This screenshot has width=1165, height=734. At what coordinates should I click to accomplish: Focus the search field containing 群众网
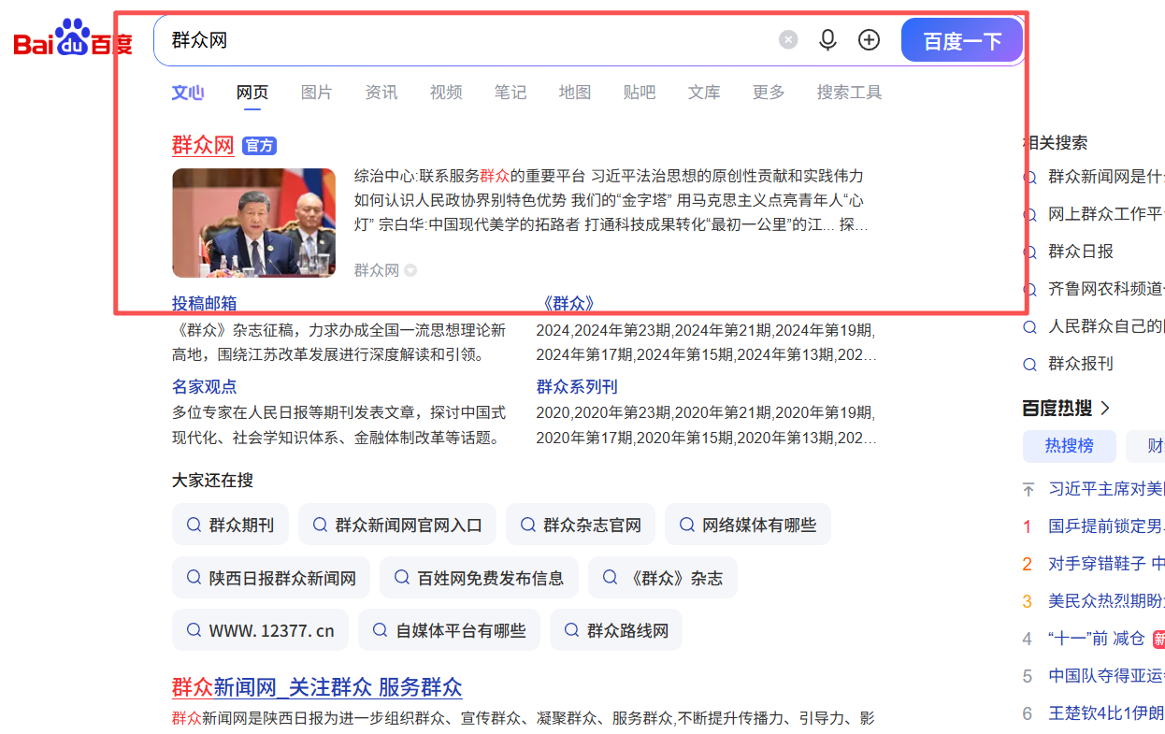click(x=467, y=40)
